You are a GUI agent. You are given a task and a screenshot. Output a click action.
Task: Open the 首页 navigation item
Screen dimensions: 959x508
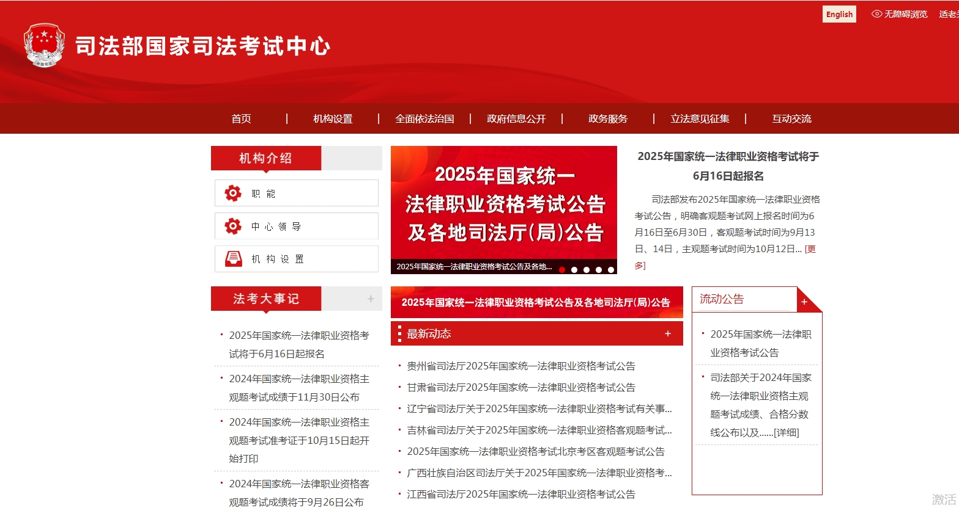click(x=241, y=118)
